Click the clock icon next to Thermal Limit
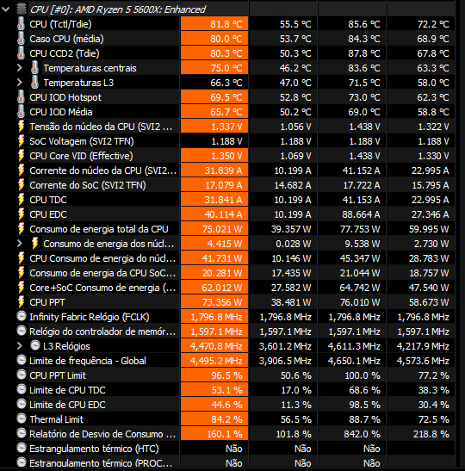 click(x=22, y=418)
